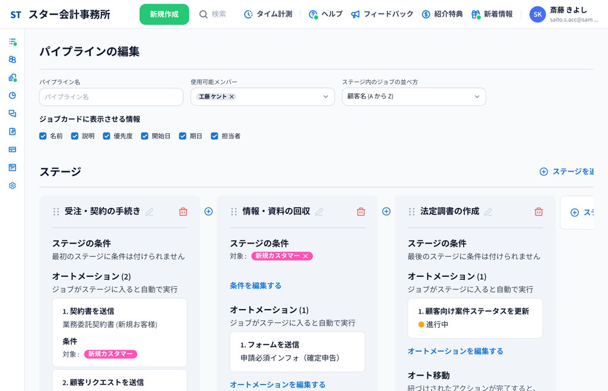Click pencil icon next to 情報・資料の回収
This screenshot has width=608, height=391.
click(x=319, y=212)
